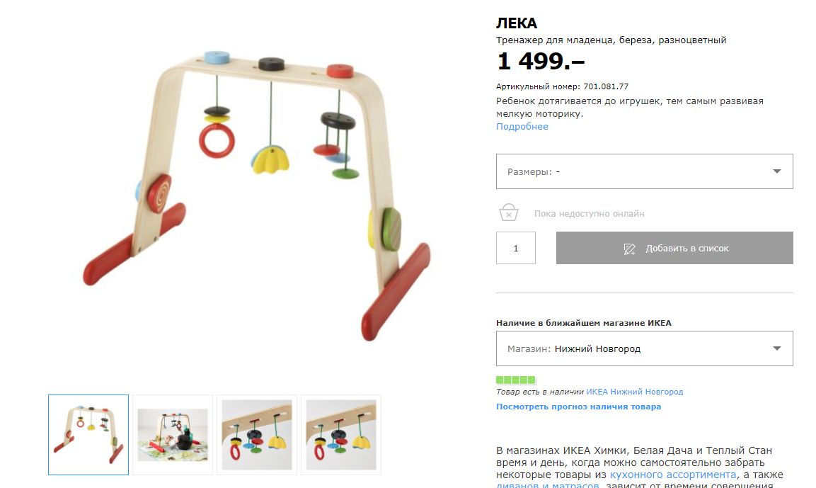The width and height of the screenshot is (816, 488).
Task: Click the product title ЛЕКА
Action: tap(516, 23)
